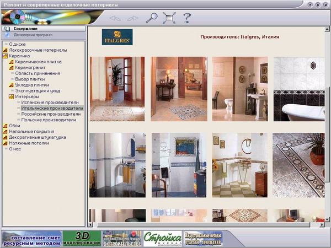Select the Интерьеры tree label
331x248 pixels.
coord(27,96)
